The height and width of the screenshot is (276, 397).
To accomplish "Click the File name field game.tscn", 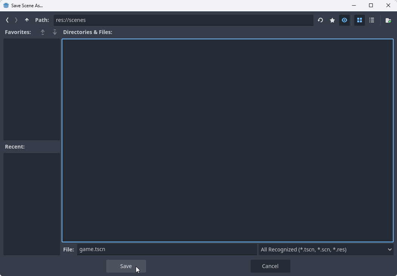I will click(x=167, y=250).
